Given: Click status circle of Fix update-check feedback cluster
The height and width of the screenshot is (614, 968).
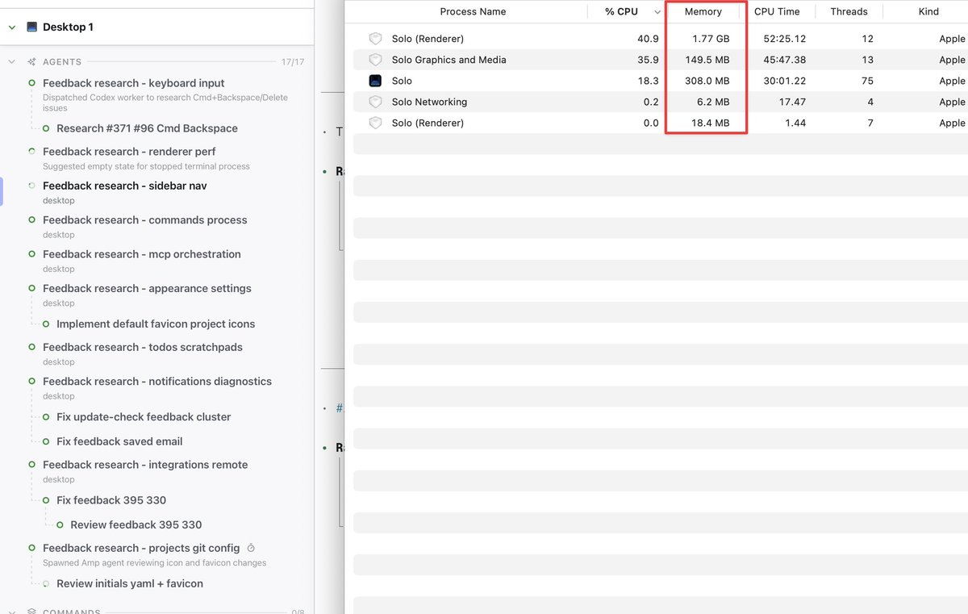Looking at the screenshot, I should (46, 417).
